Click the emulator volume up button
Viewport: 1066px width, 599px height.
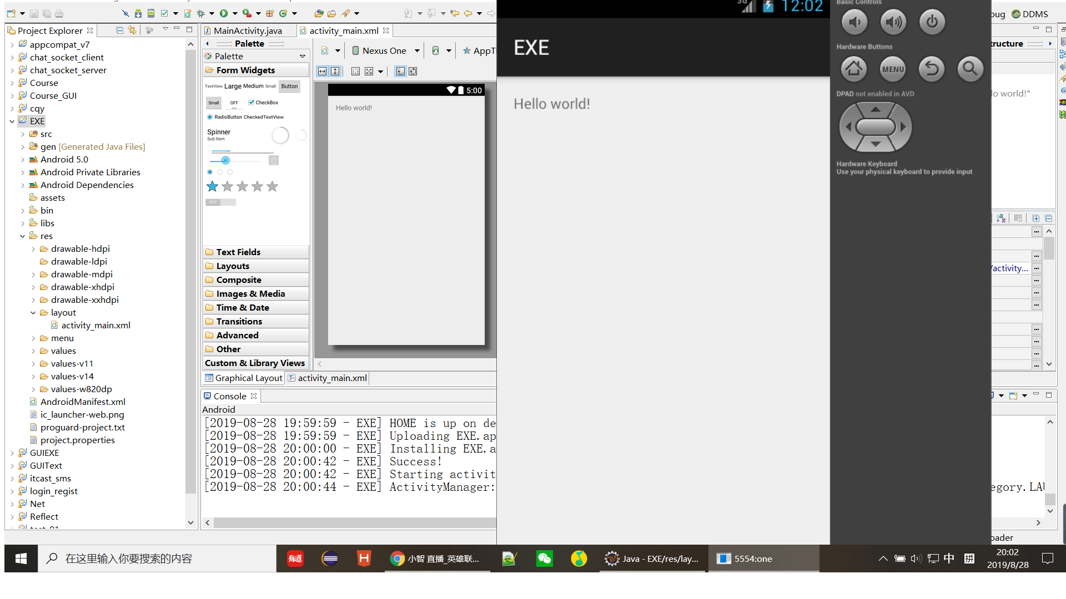(893, 22)
